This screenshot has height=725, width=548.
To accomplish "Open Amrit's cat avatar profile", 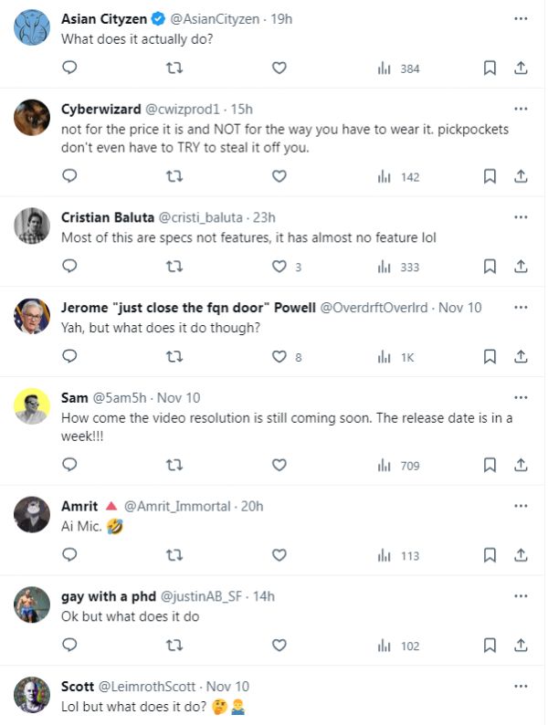I will [x=33, y=515].
